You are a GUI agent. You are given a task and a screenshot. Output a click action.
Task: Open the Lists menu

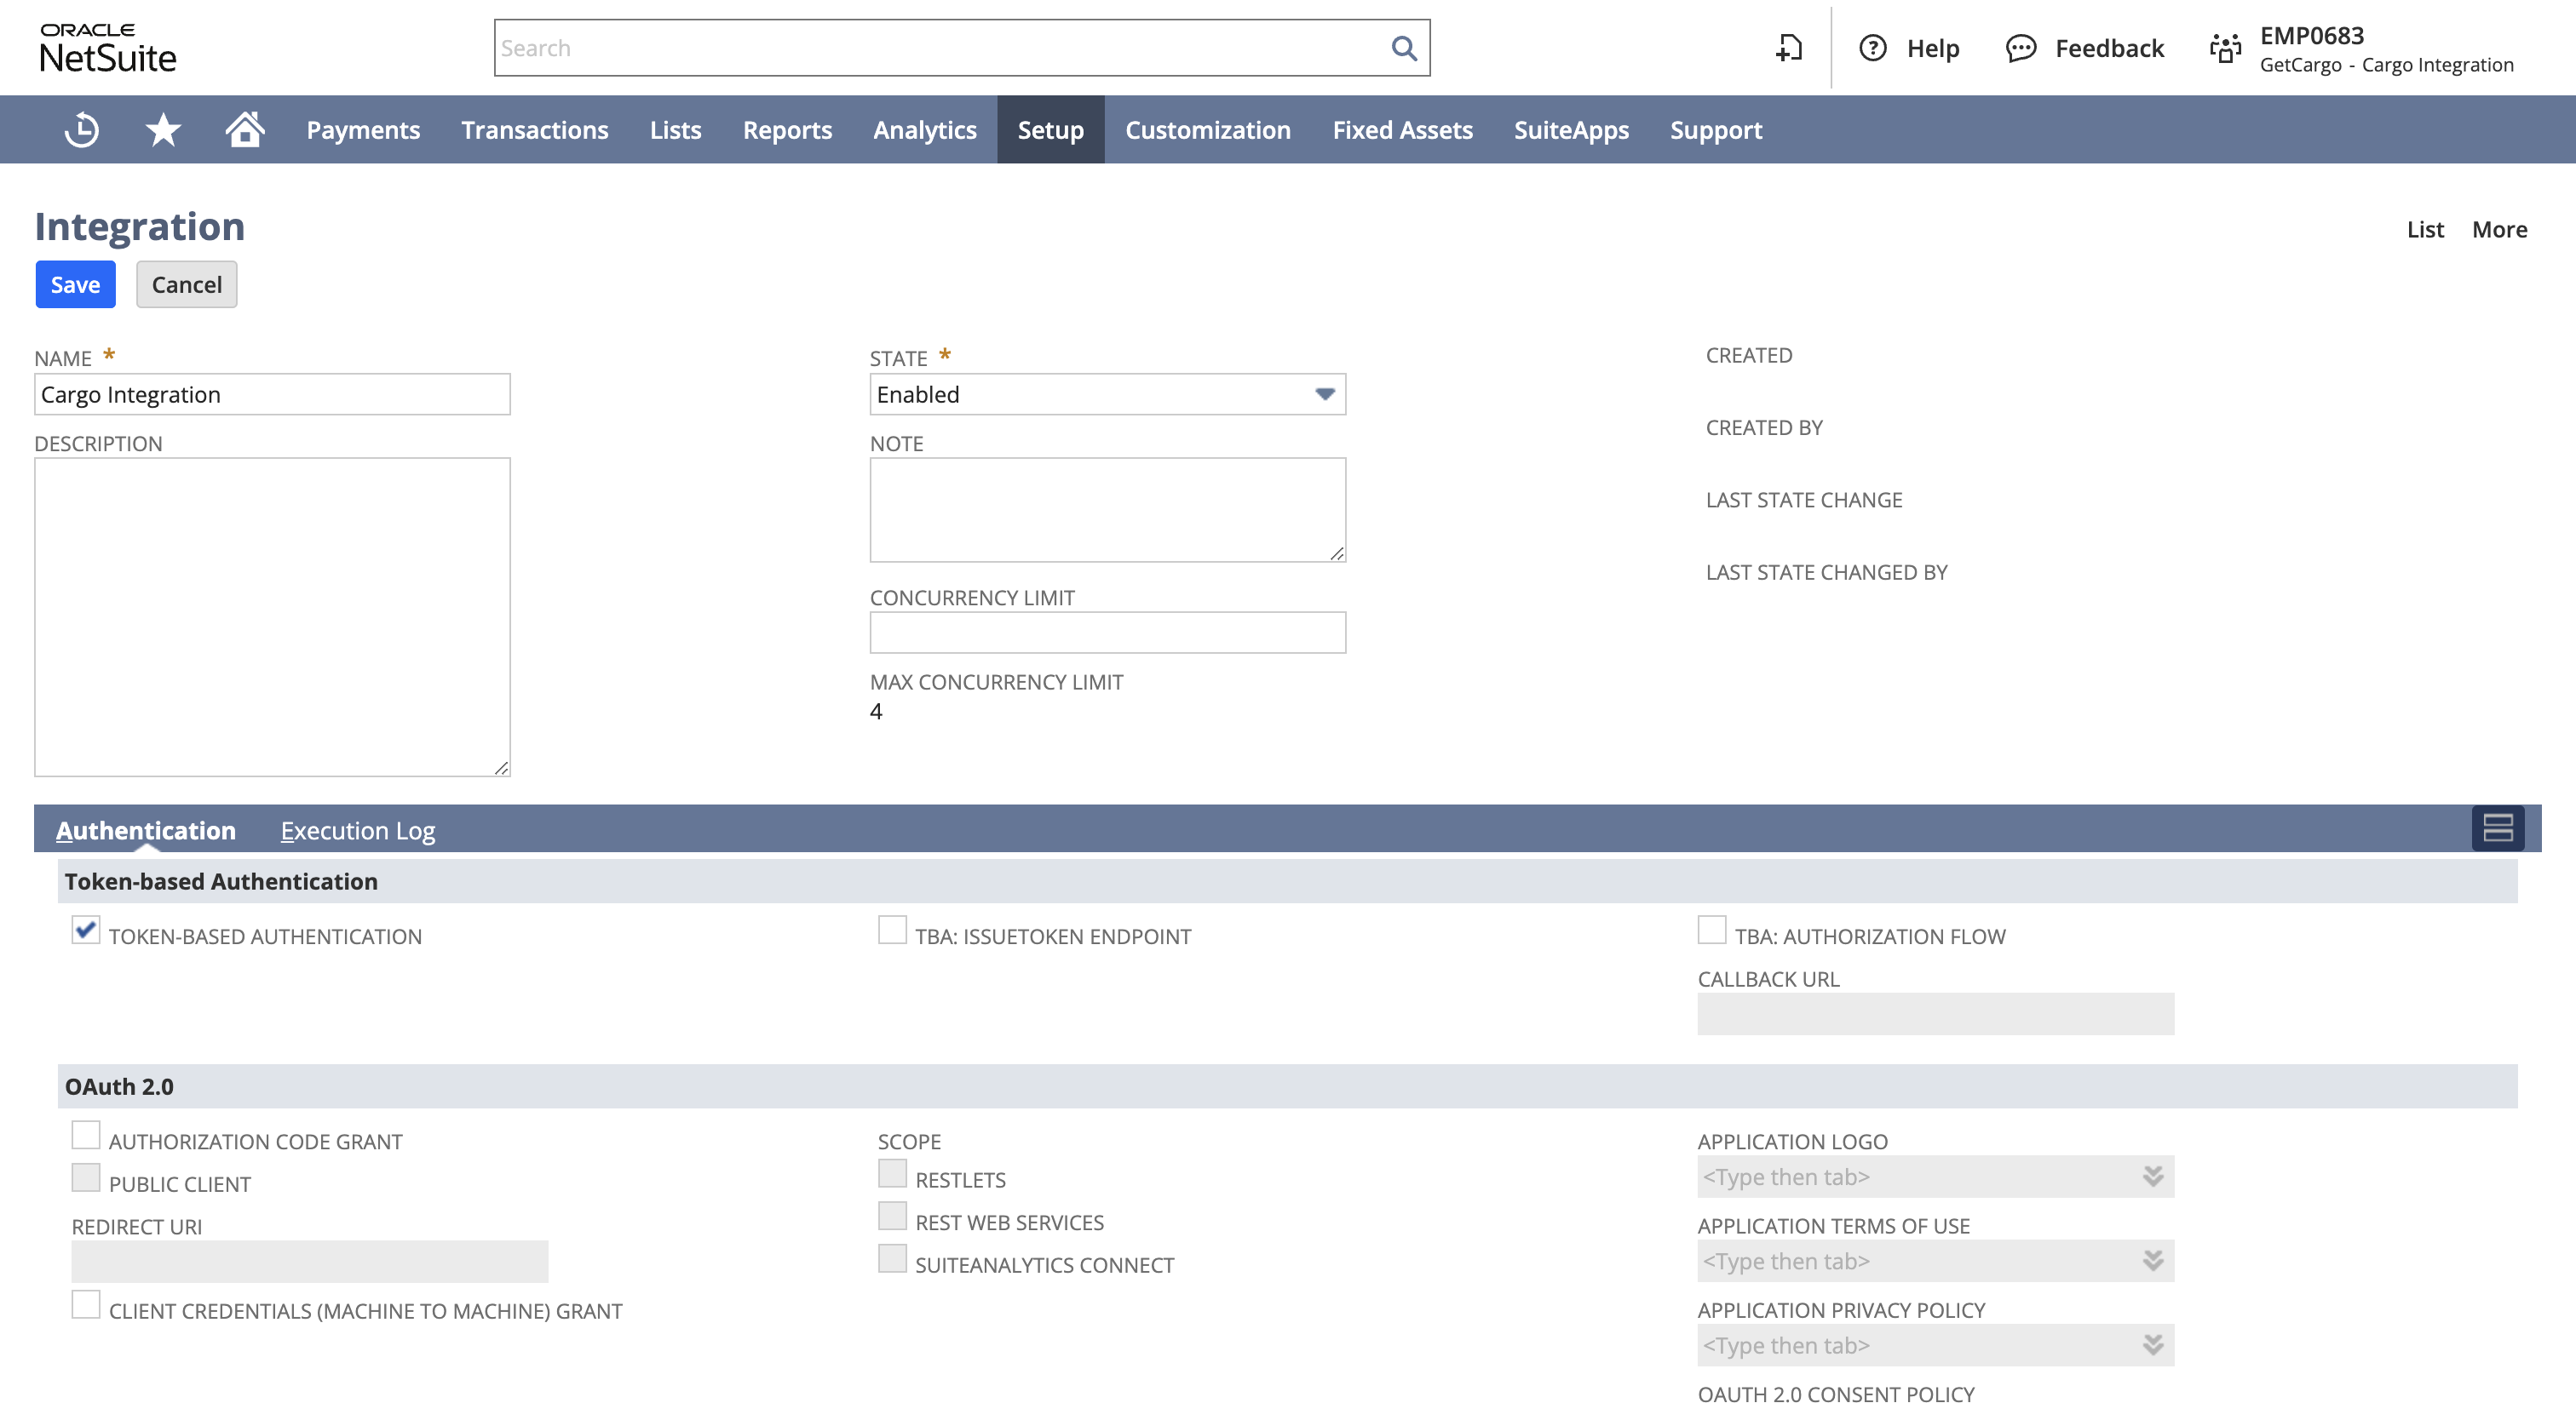pos(675,130)
